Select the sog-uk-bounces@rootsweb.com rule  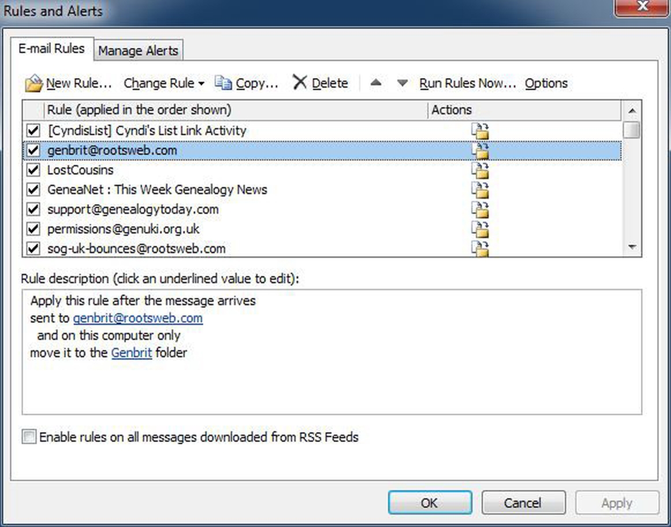(136, 248)
